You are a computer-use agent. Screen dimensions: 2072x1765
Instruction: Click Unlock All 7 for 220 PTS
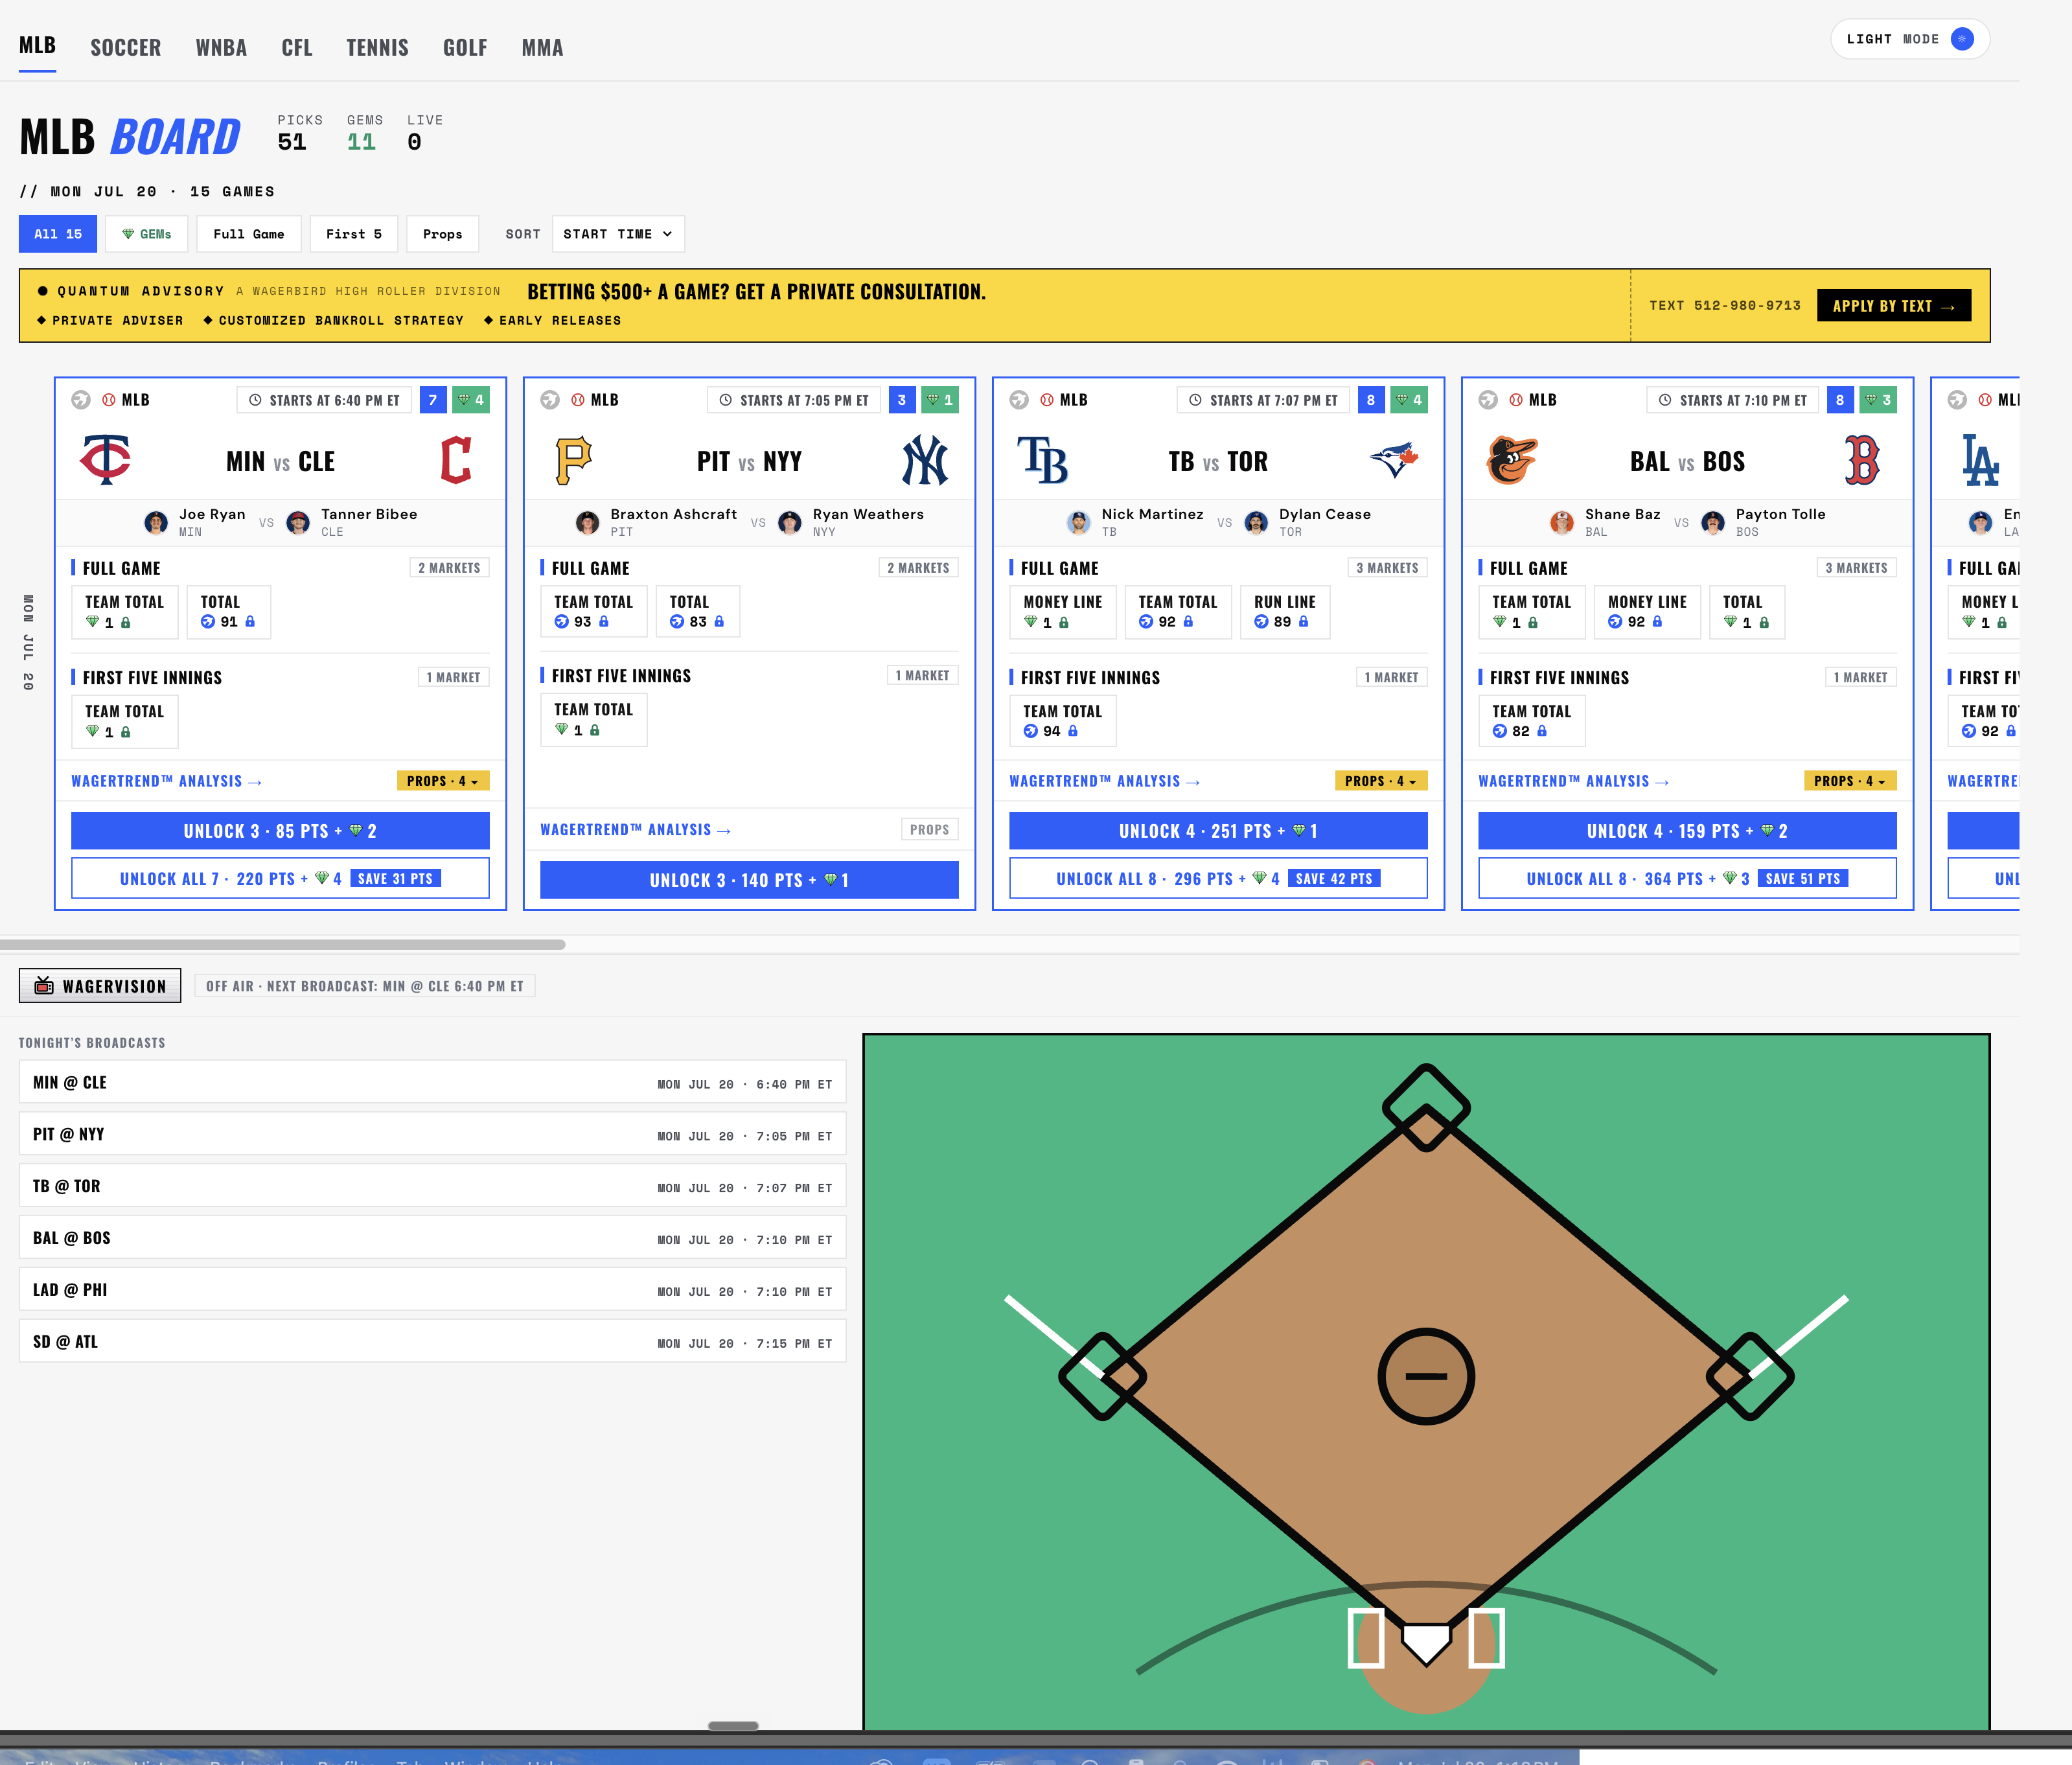click(280, 879)
